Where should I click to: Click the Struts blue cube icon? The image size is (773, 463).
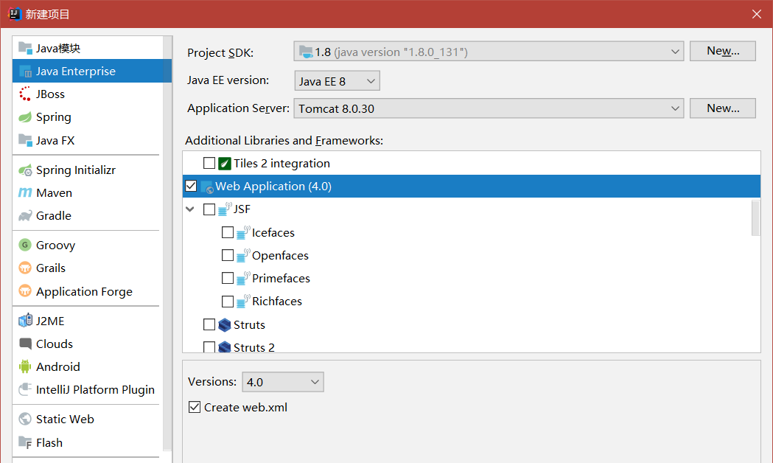tap(225, 324)
